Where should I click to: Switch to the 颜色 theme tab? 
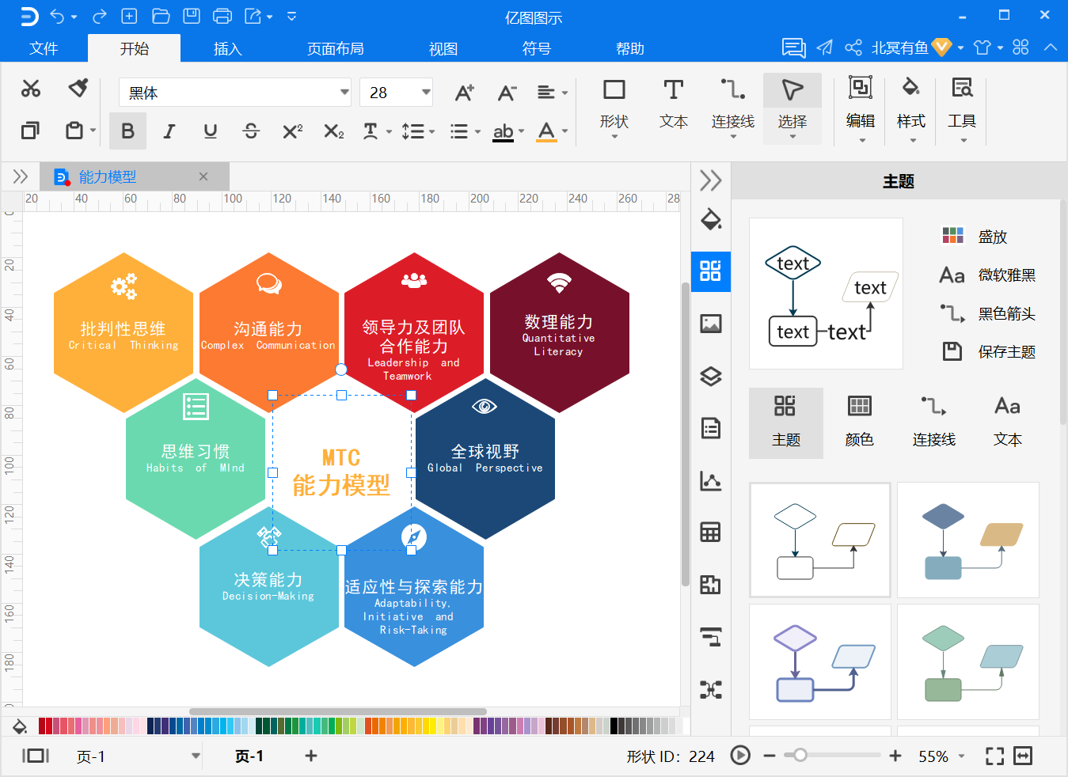859,423
